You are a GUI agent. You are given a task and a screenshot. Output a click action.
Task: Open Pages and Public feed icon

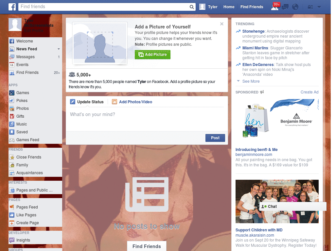(x=12, y=190)
